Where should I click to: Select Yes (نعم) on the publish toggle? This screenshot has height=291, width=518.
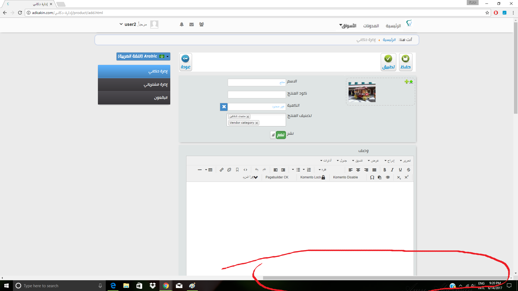coord(281,135)
